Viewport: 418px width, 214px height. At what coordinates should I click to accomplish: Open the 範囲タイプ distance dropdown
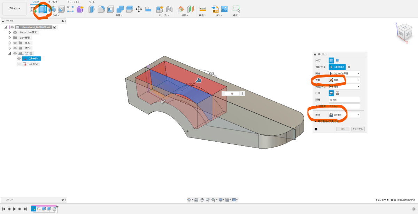(x=345, y=86)
